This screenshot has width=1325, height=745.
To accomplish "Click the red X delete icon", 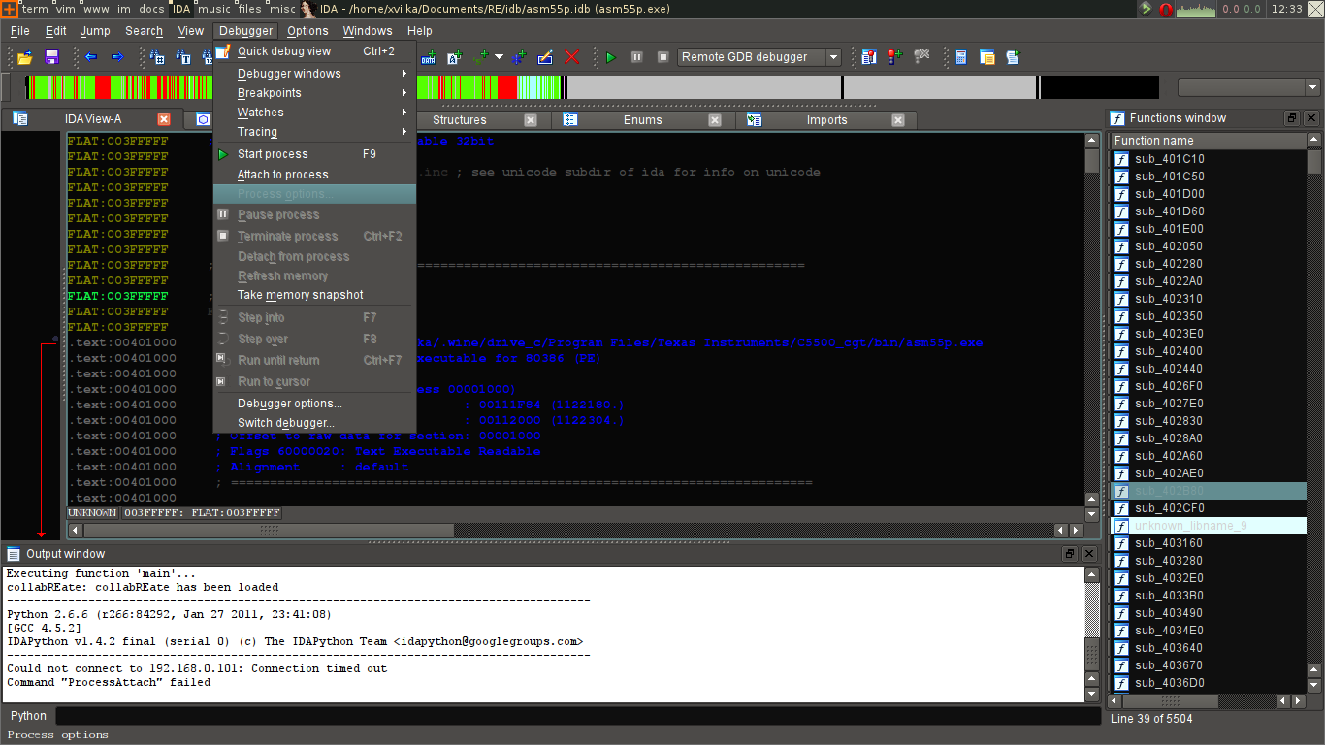I will (x=571, y=57).
